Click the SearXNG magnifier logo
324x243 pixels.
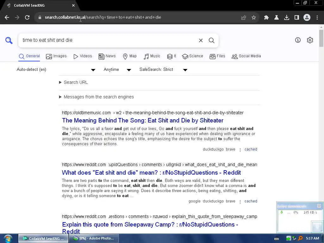coord(9,40)
